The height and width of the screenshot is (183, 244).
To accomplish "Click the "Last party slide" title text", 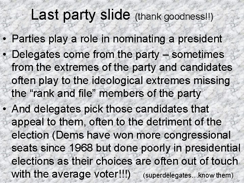I will tap(80, 15).
